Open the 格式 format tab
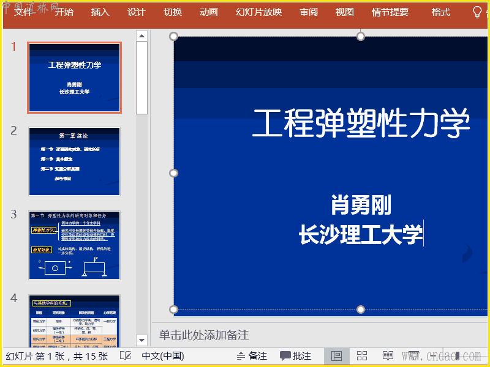 440,12
